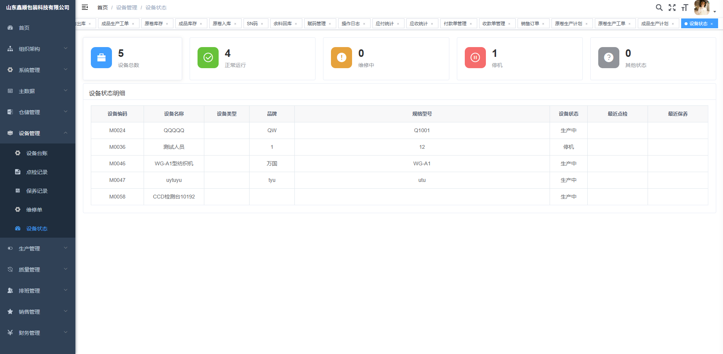
Task: Expand the 组织架构 sidebar menu
Action: [x=38, y=49]
